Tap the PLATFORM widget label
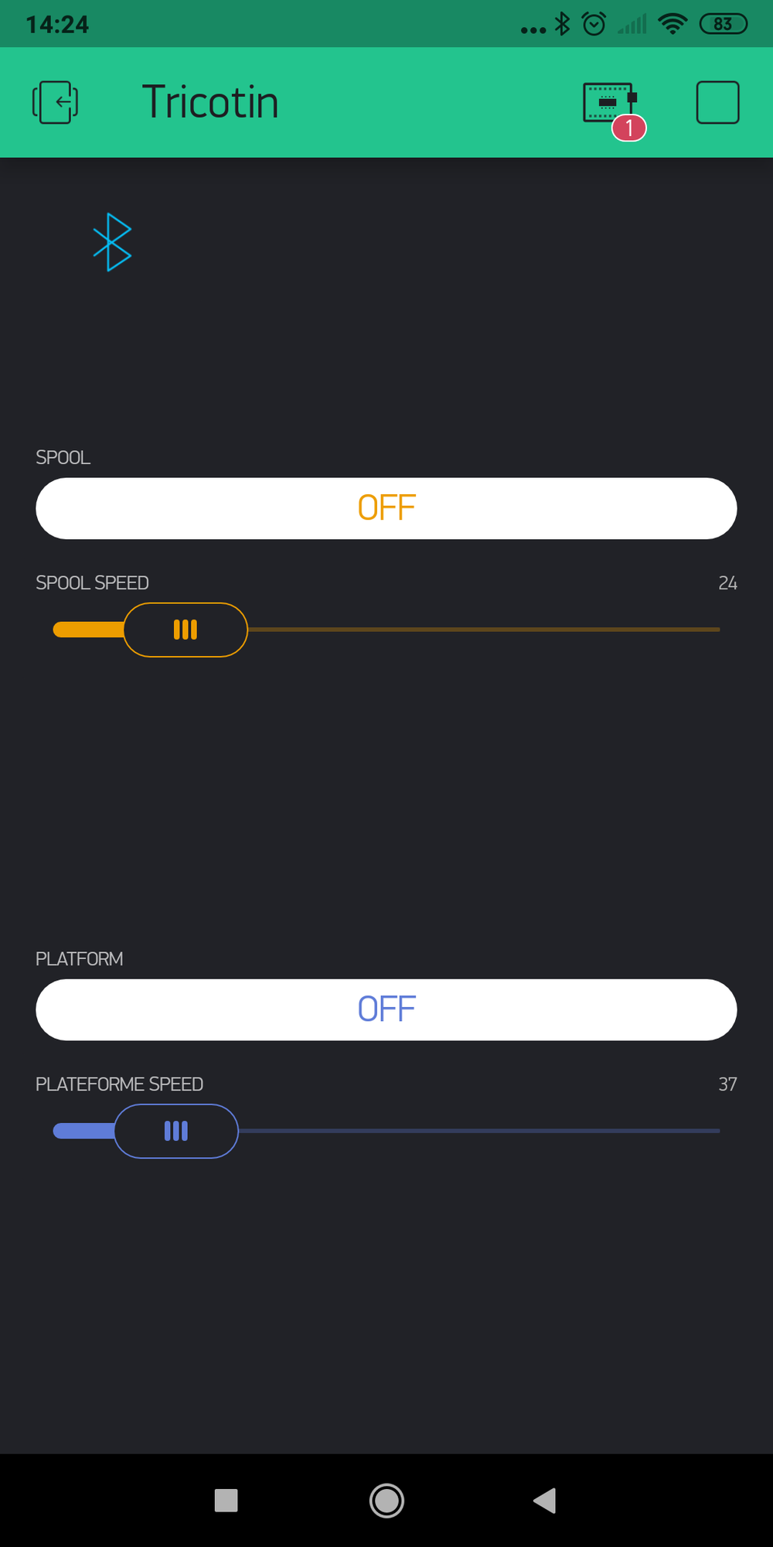This screenshot has width=773, height=1547. [80, 959]
